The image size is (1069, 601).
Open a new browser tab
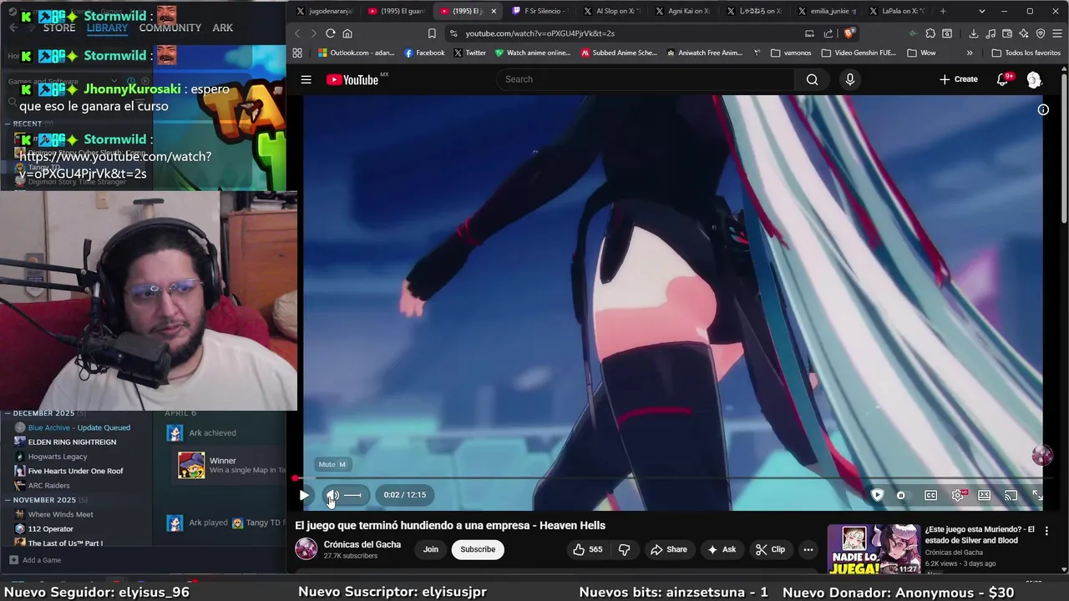tap(943, 11)
